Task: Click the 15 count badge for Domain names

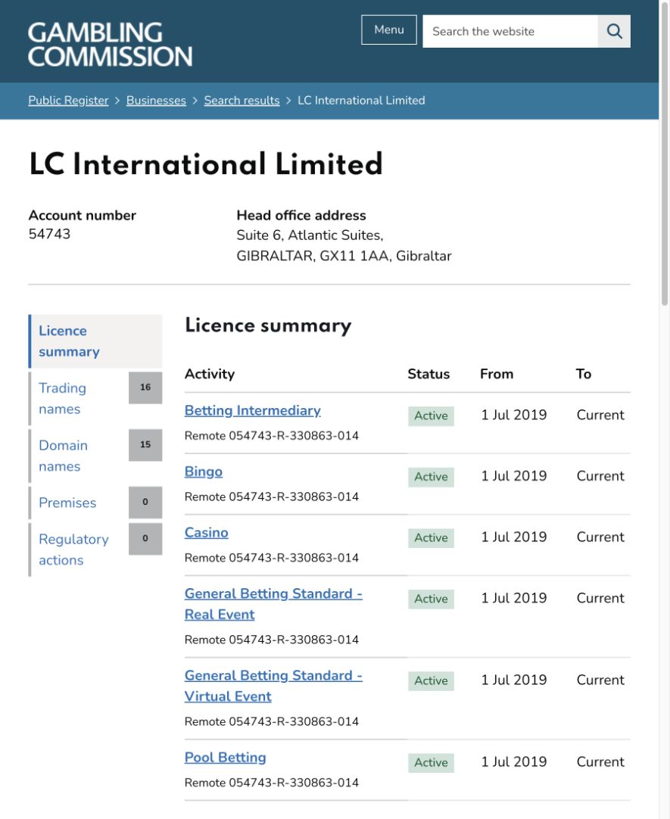Action: pyautogui.click(x=145, y=445)
